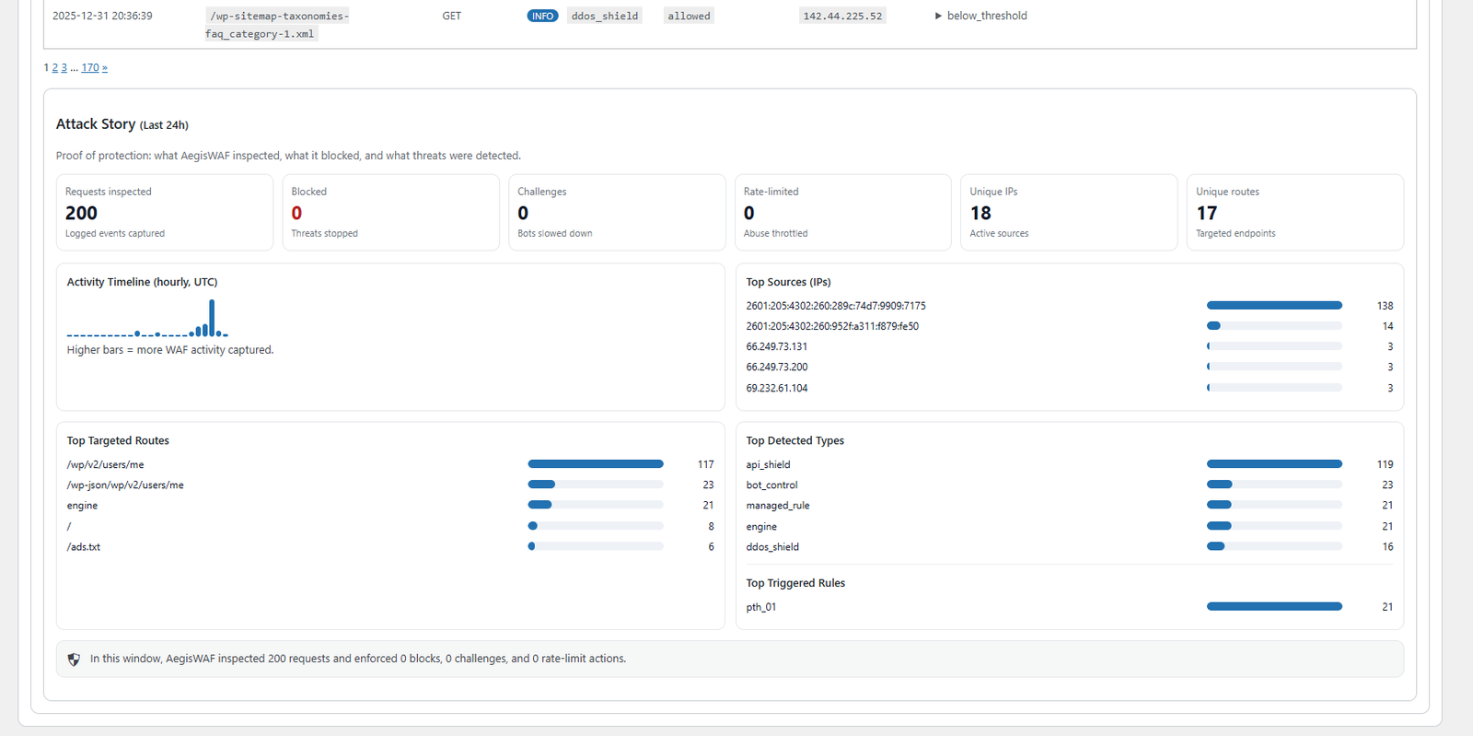The image size is (1473, 736).
Task: Expand the below_threshold details triangle
Action: coord(938,16)
